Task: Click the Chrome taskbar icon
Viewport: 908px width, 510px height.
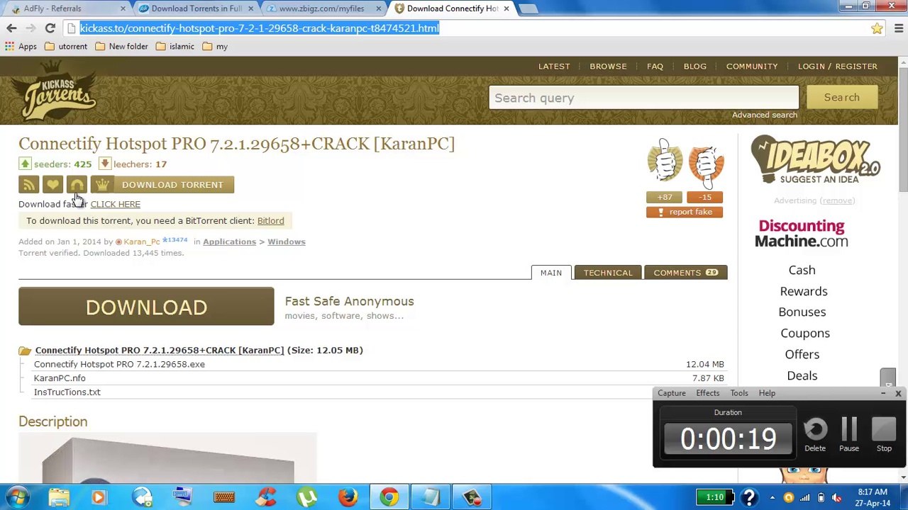Action: pos(389,497)
